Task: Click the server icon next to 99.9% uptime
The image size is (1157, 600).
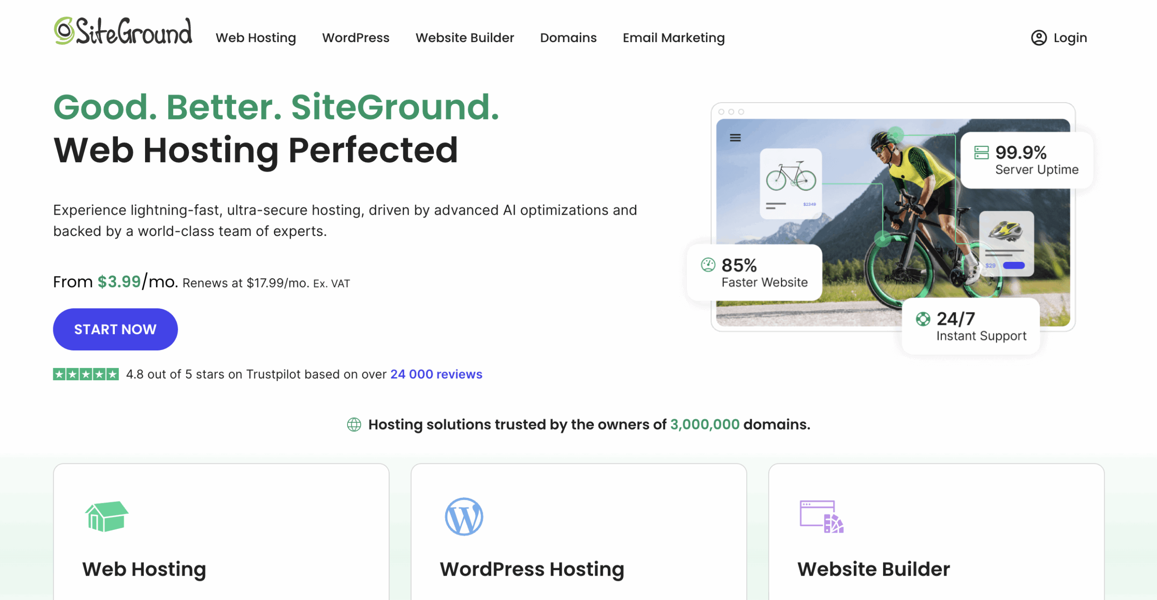Action: [x=981, y=152]
